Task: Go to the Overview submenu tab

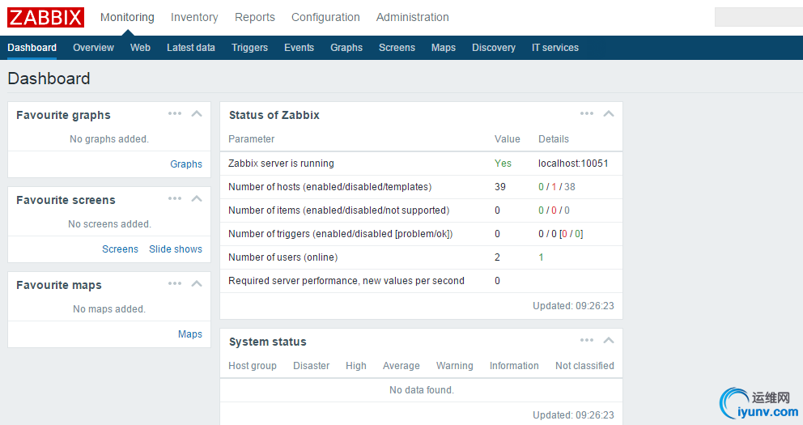Action: pyautogui.click(x=93, y=48)
